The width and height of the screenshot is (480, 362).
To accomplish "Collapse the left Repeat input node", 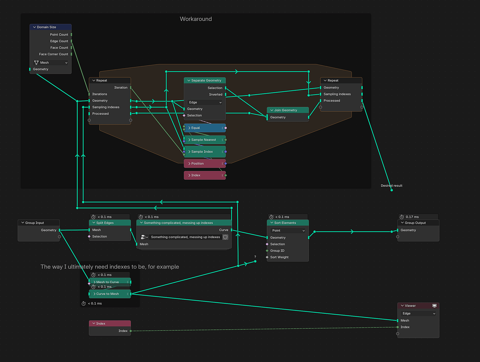I will pos(94,81).
